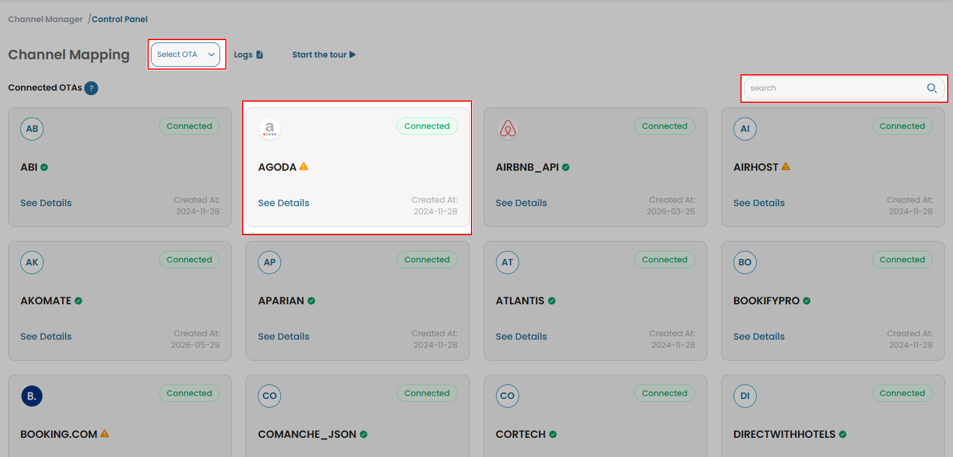Click the COMANCHE_JSON avatar icon

(269, 396)
